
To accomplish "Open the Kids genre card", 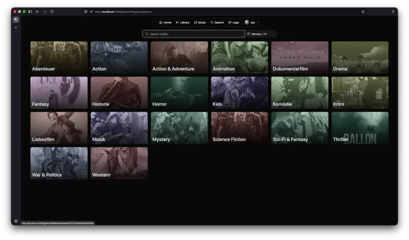I will [239, 93].
